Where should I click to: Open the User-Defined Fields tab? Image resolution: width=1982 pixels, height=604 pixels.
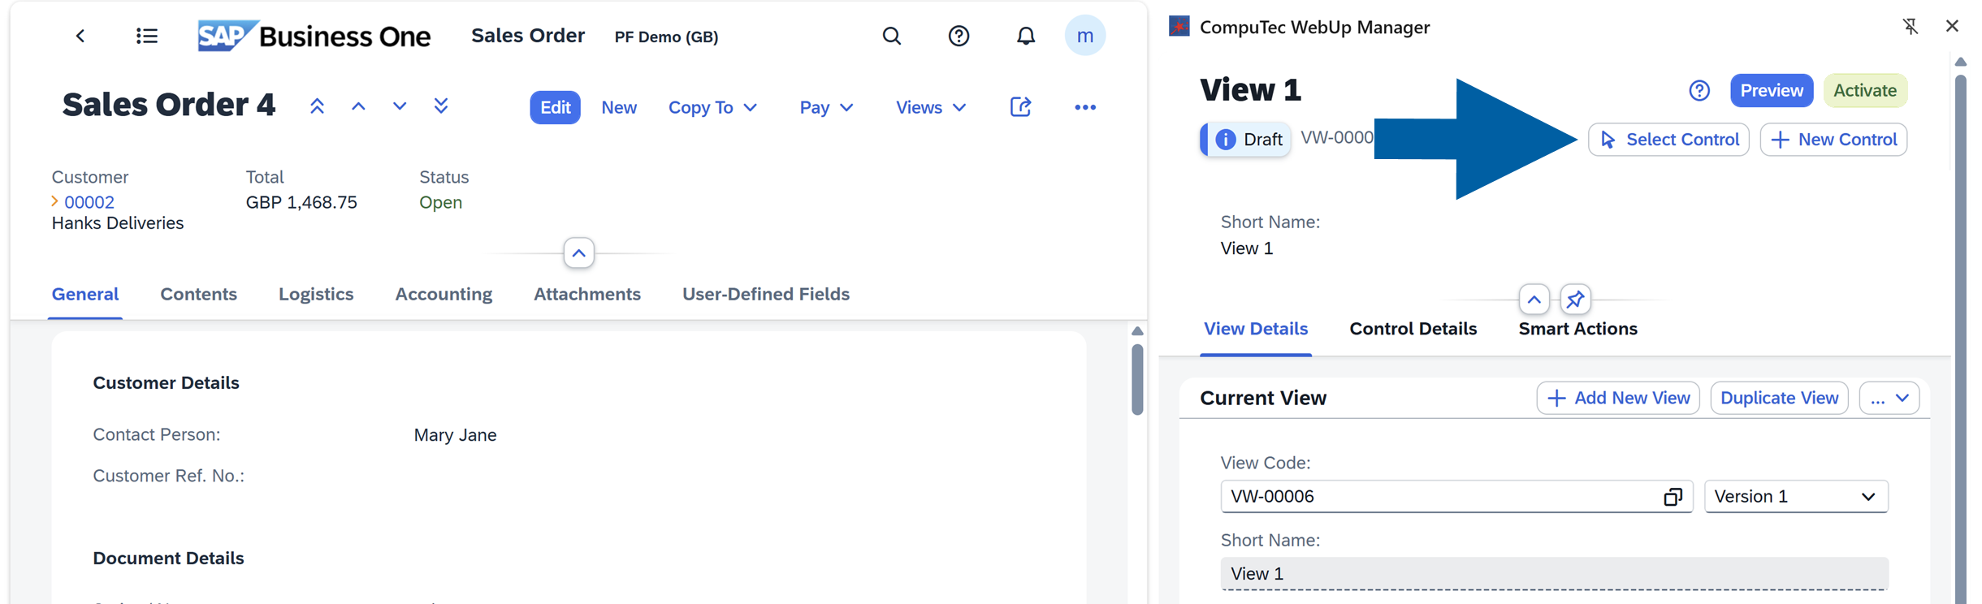(766, 294)
